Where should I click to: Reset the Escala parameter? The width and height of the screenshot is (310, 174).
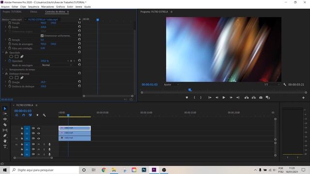tap(79, 27)
